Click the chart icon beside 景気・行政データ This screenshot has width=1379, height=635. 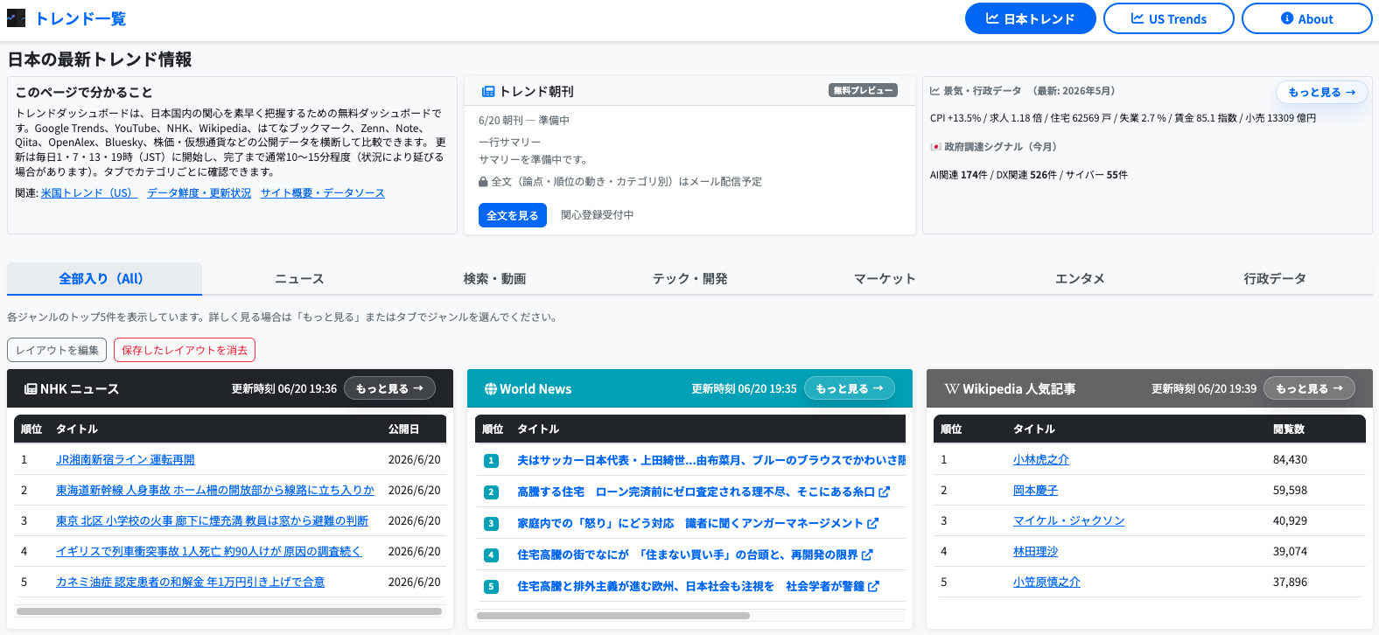(x=934, y=91)
